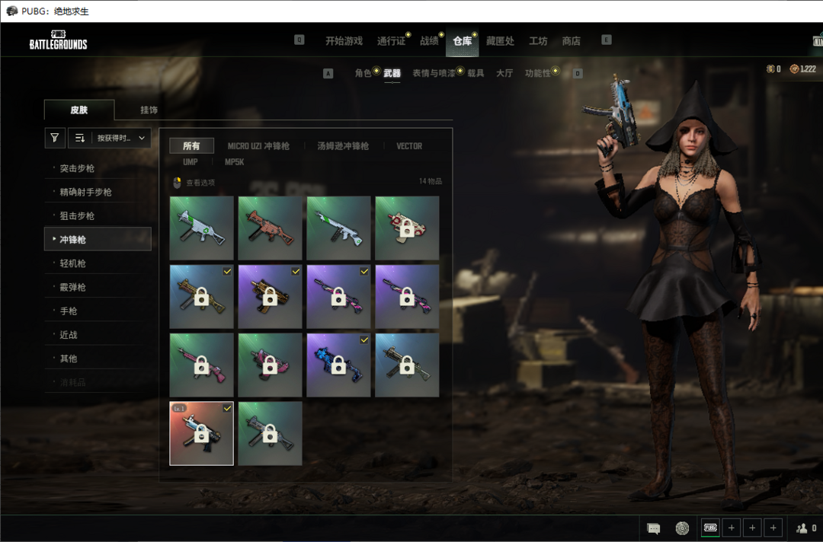Click the first plus slot in bottom bar
The width and height of the screenshot is (823, 542).
click(x=731, y=528)
